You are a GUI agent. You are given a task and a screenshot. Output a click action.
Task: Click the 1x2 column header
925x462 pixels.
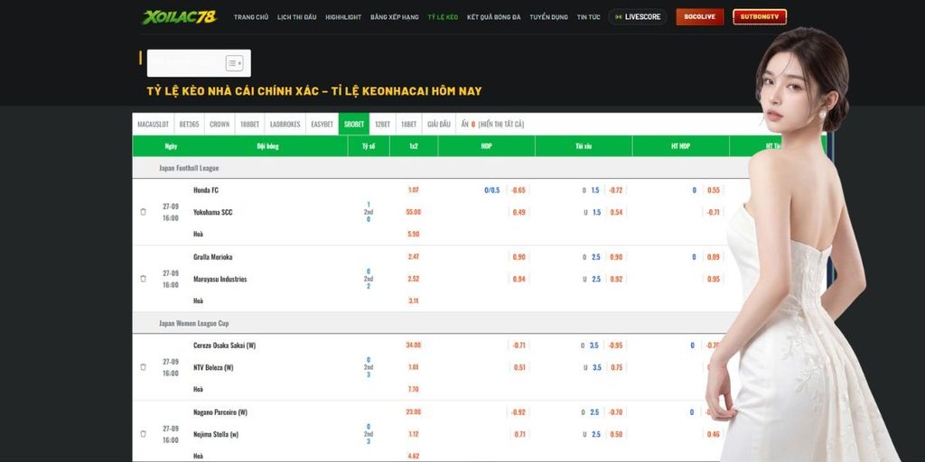pyautogui.click(x=414, y=146)
